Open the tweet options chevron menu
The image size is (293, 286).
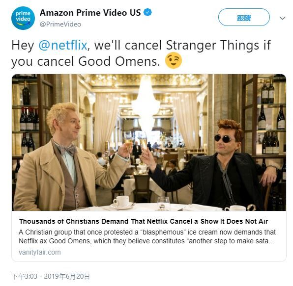click(x=282, y=18)
